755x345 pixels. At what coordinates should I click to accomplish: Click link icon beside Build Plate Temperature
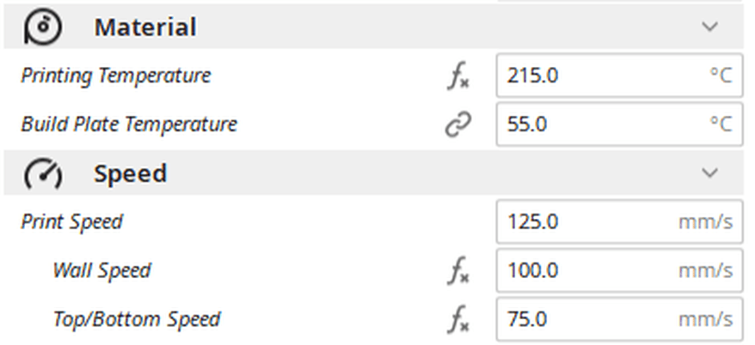point(458,125)
